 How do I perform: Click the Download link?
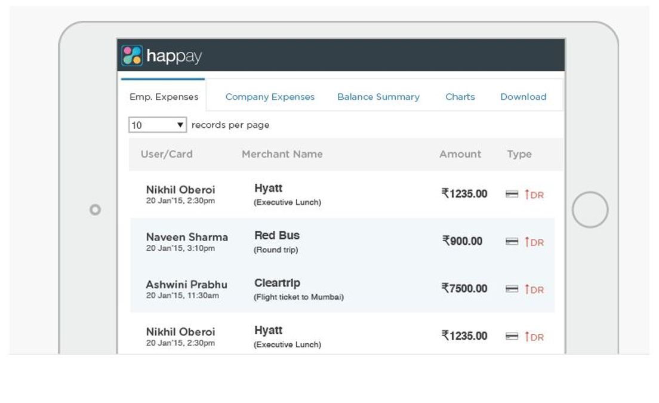(523, 96)
